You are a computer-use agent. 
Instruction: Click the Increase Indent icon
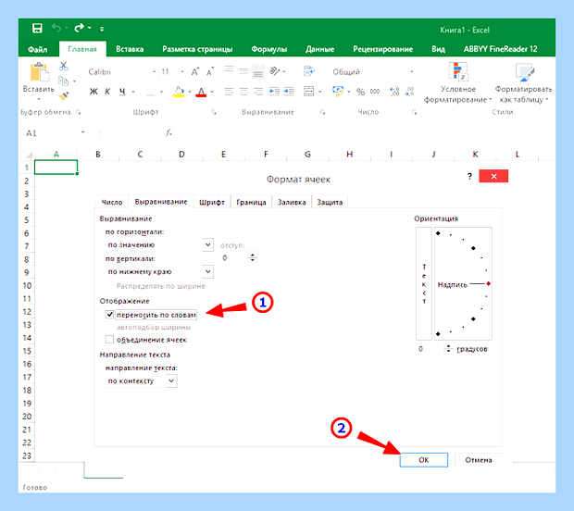tap(289, 91)
